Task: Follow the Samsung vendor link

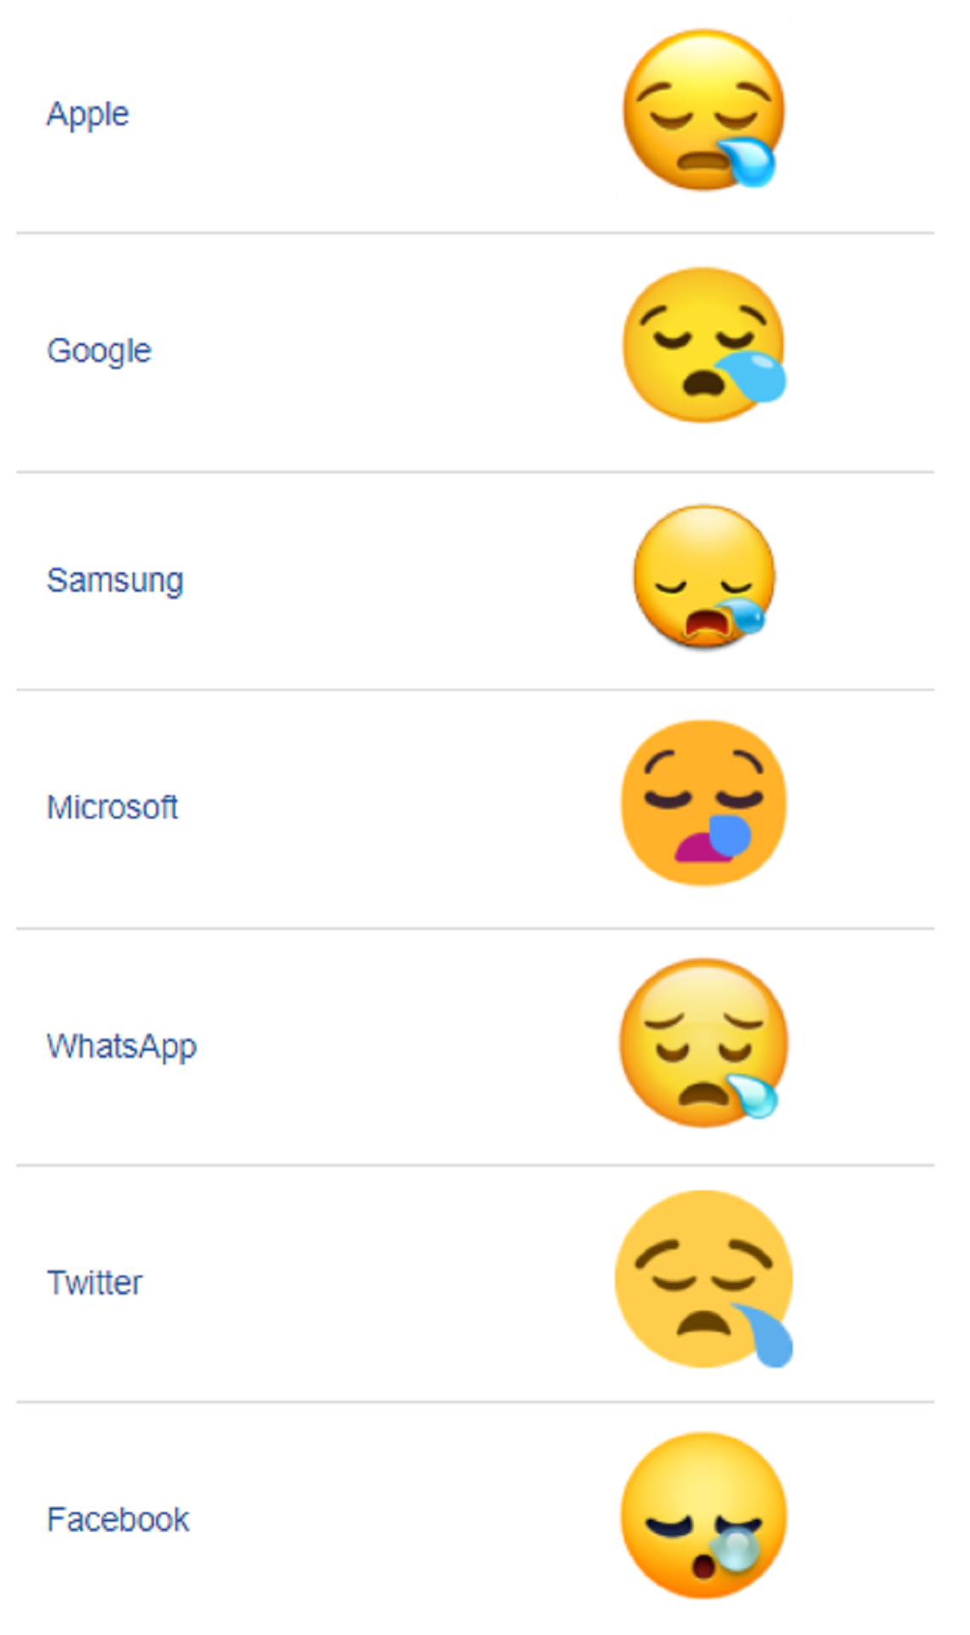Action: coord(115,580)
